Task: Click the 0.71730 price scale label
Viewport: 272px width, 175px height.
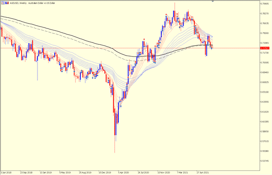Action: [265, 53]
